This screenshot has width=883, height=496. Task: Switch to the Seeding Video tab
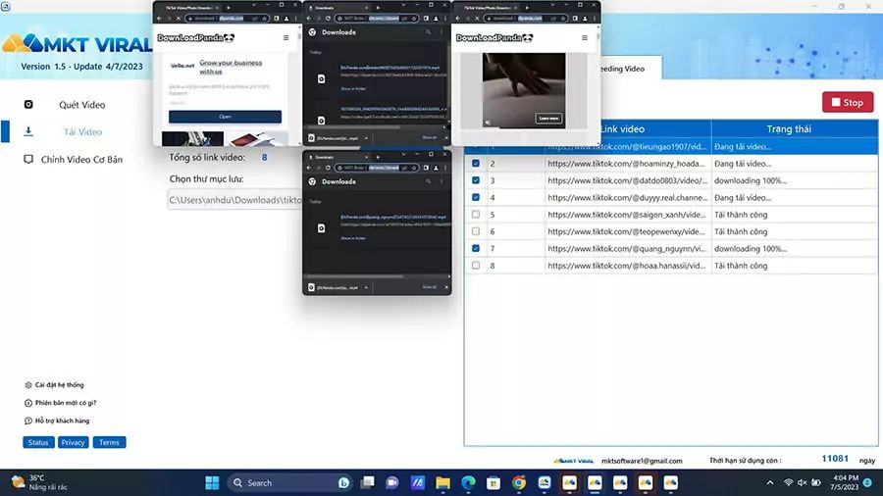pos(628,69)
